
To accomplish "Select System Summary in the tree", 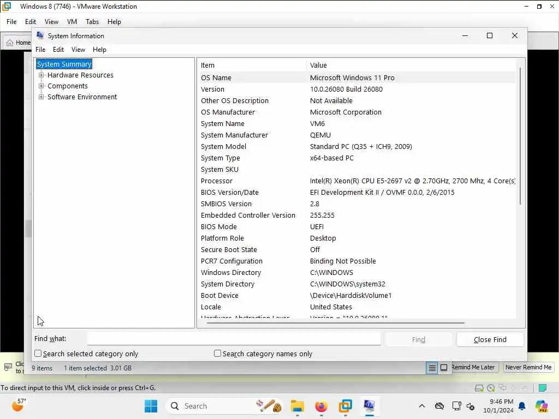I will coord(64,64).
